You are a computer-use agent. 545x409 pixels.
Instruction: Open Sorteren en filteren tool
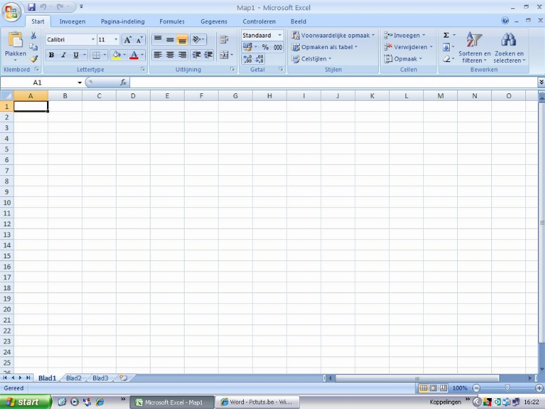474,46
